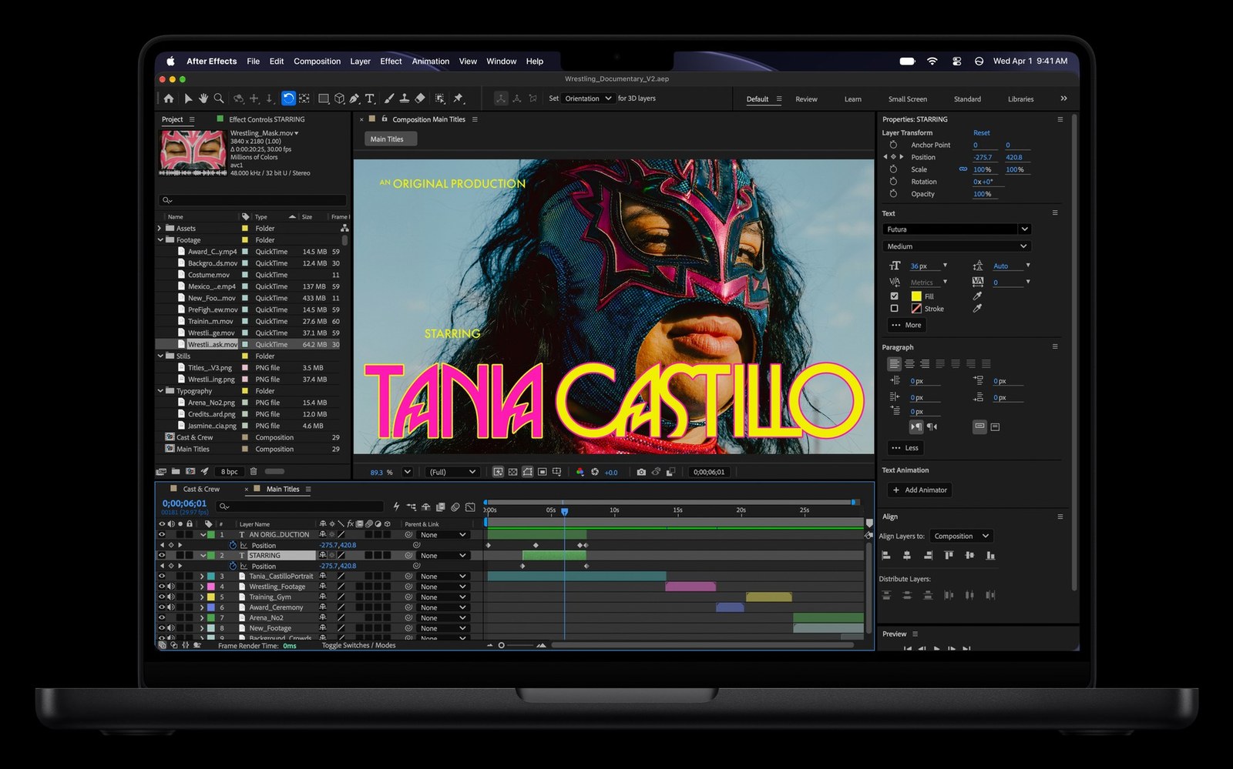This screenshot has width=1233, height=769.
Task: Open the Medium font style dropdown
Action: 956,246
